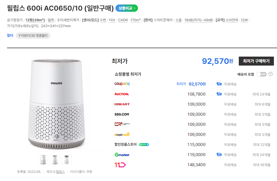
Task: Click the Coupang shop logo
Action: point(122,84)
